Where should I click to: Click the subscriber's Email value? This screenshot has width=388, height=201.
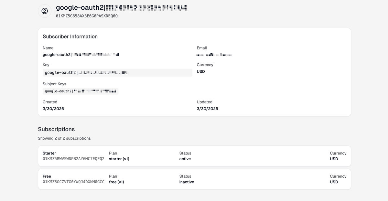[x=213, y=54]
